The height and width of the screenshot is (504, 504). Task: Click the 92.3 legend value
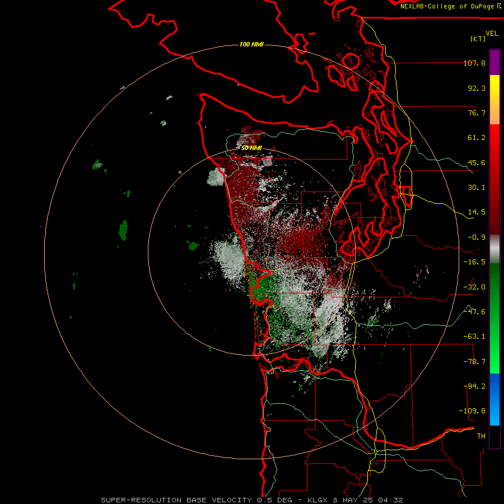click(x=477, y=88)
